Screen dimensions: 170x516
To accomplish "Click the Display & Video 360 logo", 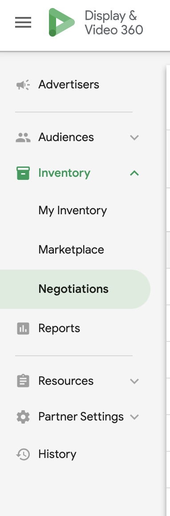I will (x=62, y=22).
